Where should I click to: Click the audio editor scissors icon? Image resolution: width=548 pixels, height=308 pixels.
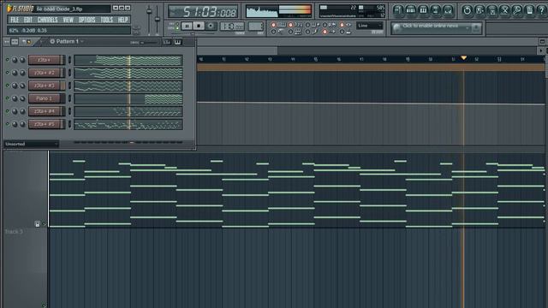point(504,10)
